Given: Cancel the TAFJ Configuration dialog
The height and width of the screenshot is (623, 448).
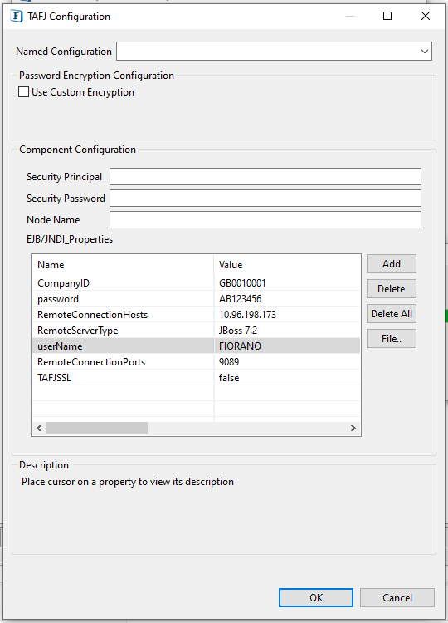Looking at the screenshot, I should [x=397, y=597].
